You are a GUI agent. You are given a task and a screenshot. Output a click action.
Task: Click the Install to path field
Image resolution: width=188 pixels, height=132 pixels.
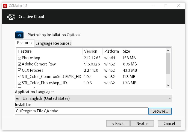81,111
